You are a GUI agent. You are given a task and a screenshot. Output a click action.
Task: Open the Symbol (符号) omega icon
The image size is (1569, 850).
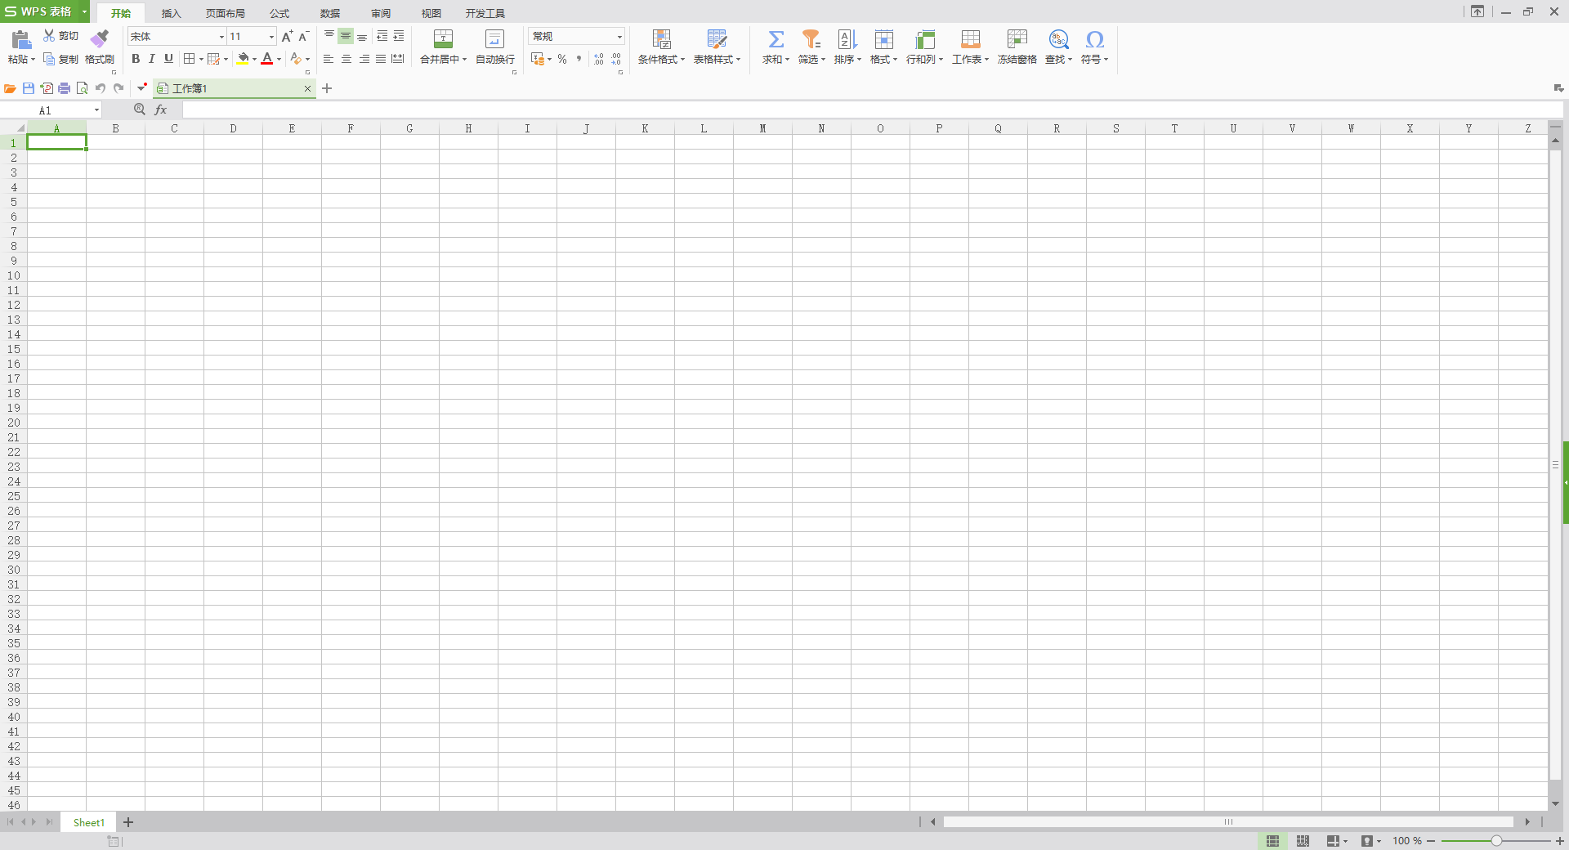[1094, 38]
